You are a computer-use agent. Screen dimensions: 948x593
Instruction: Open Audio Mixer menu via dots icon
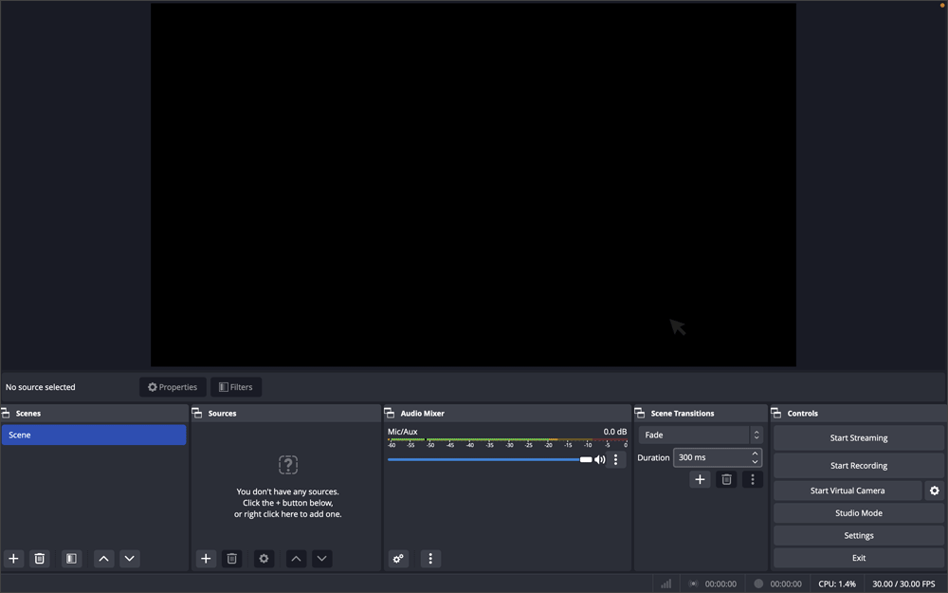coord(431,559)
